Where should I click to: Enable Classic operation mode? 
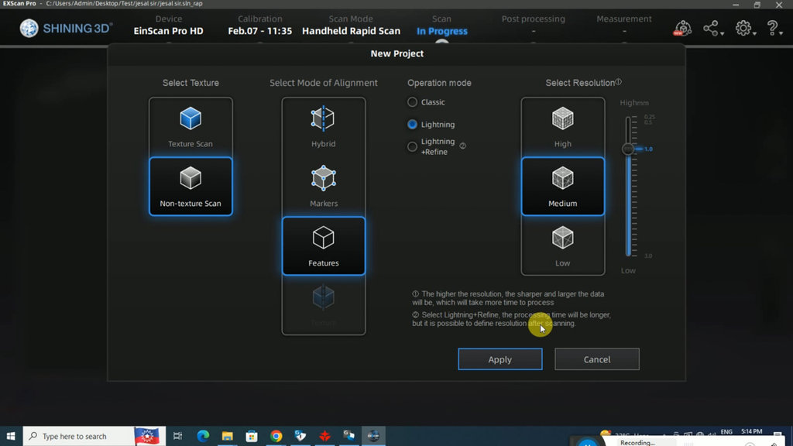[413, 102]
